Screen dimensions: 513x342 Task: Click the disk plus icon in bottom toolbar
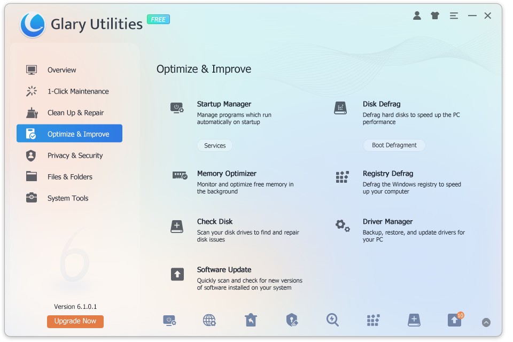click(x=414, y=320)
